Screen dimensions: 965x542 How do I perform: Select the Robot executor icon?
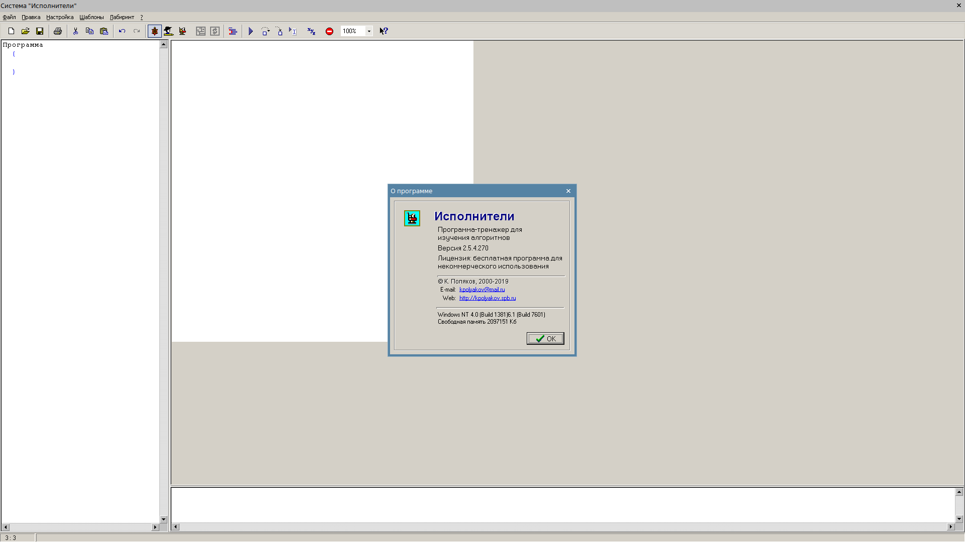tap(182, 31)
